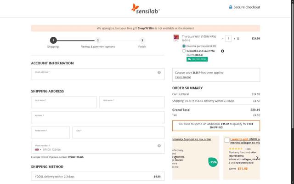Go to step 2 Review & payment options
294x184 pixels.
(x=98, y=40)
